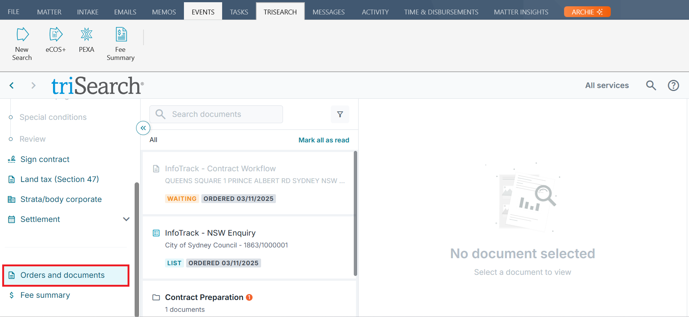The height and width of the screenshot is (317, 689).
Task: Expand the Settlement section chevron
Action: tap(126, 219)
